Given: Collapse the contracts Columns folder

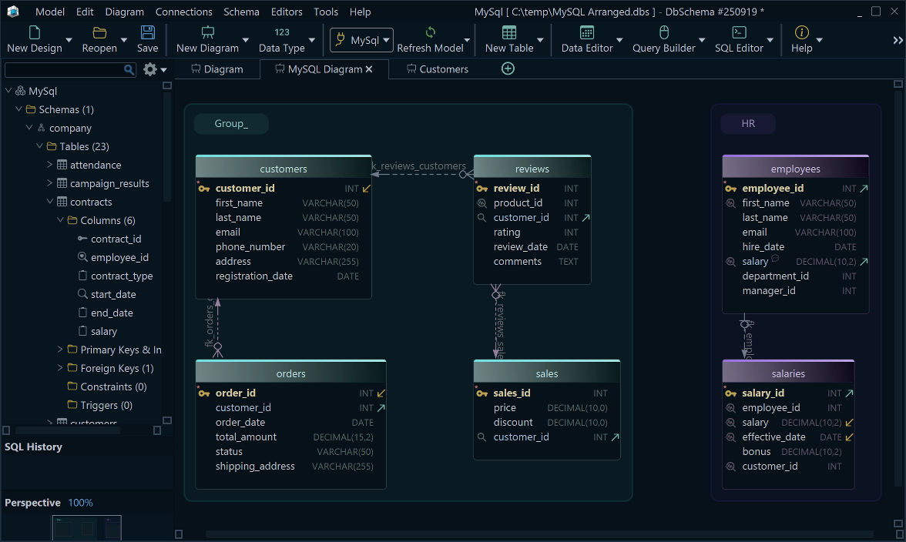Looking at the screenshot, I should coord(61,220).
